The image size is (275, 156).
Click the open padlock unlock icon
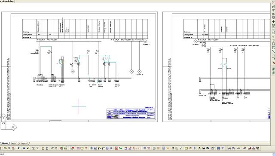pos(28,148)
